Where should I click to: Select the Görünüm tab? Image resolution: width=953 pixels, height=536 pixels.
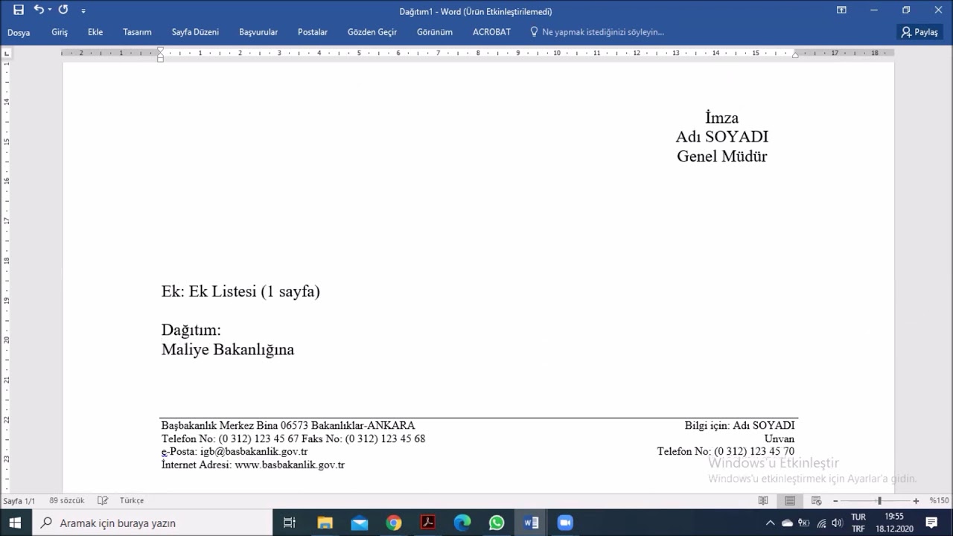pyautogui.click(x=435, y=32)
